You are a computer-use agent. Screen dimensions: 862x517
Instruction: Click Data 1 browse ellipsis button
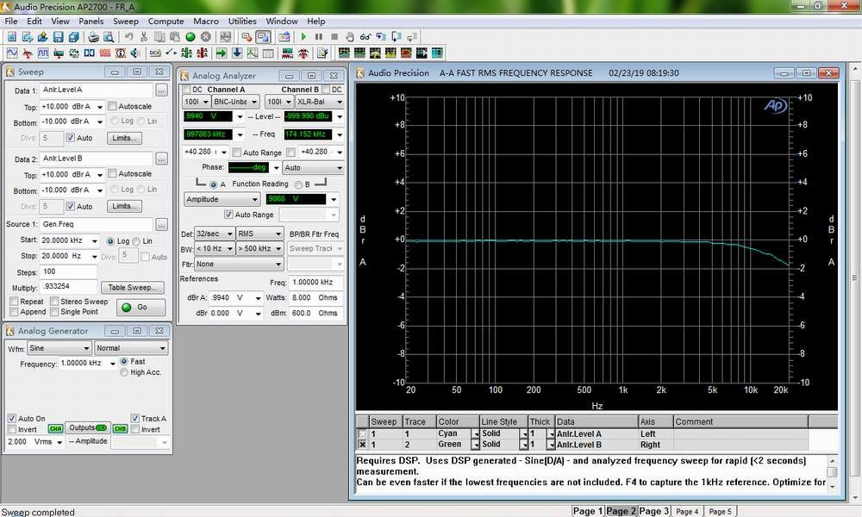coord(161,90)
